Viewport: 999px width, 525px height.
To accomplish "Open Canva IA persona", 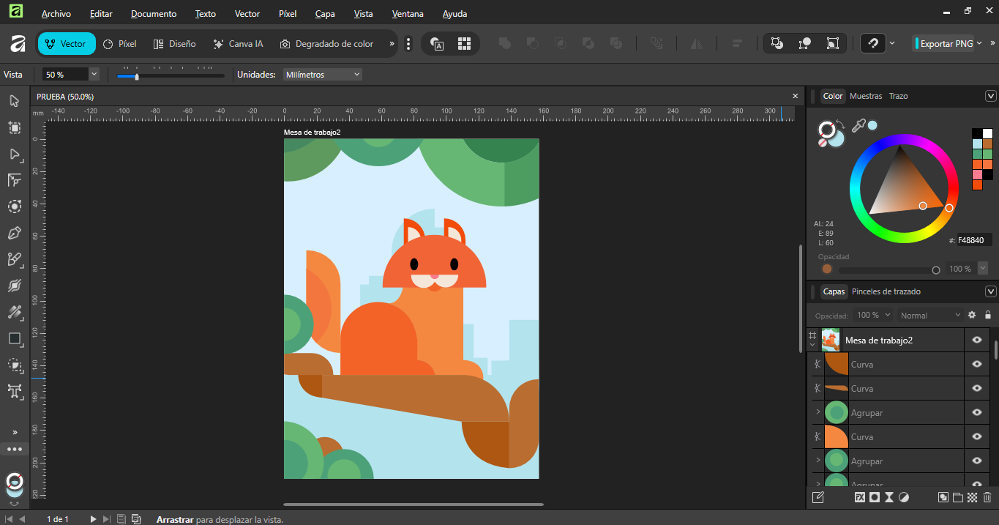I will (238, 44).
